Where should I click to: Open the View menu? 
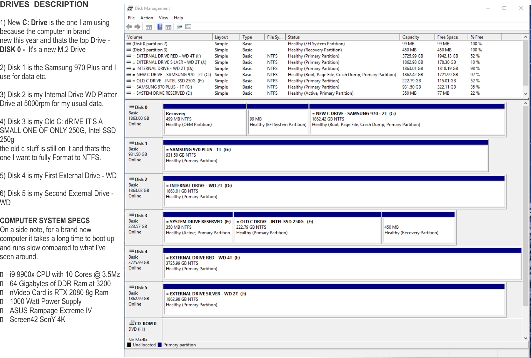coord(163,18)
